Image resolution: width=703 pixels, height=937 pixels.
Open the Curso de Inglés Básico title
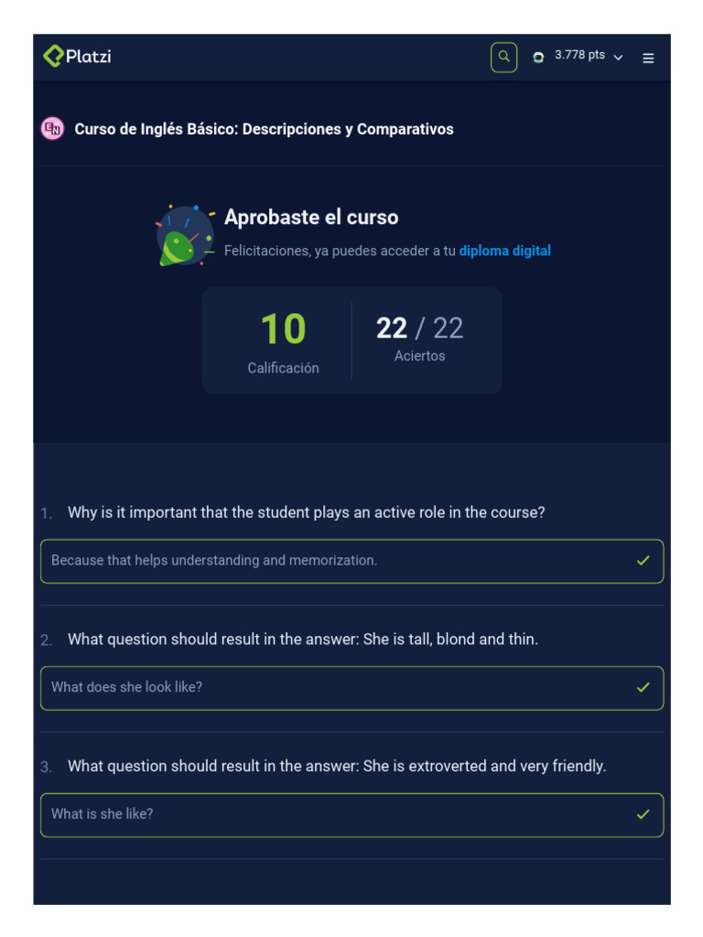264,129
